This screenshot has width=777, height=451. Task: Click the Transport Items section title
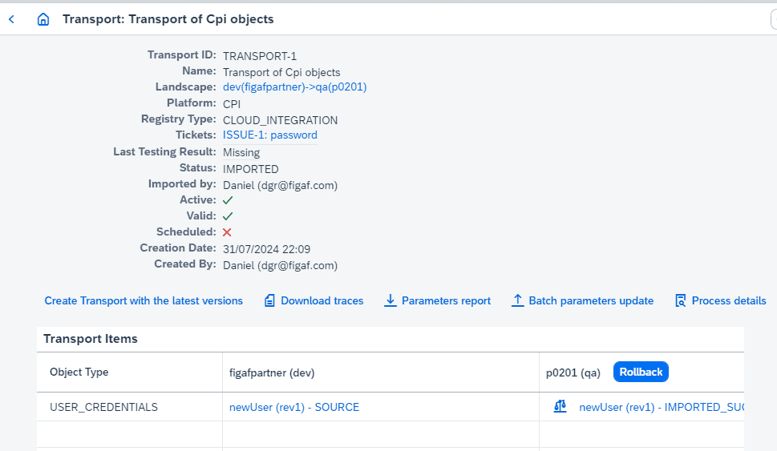pos(91,339)
